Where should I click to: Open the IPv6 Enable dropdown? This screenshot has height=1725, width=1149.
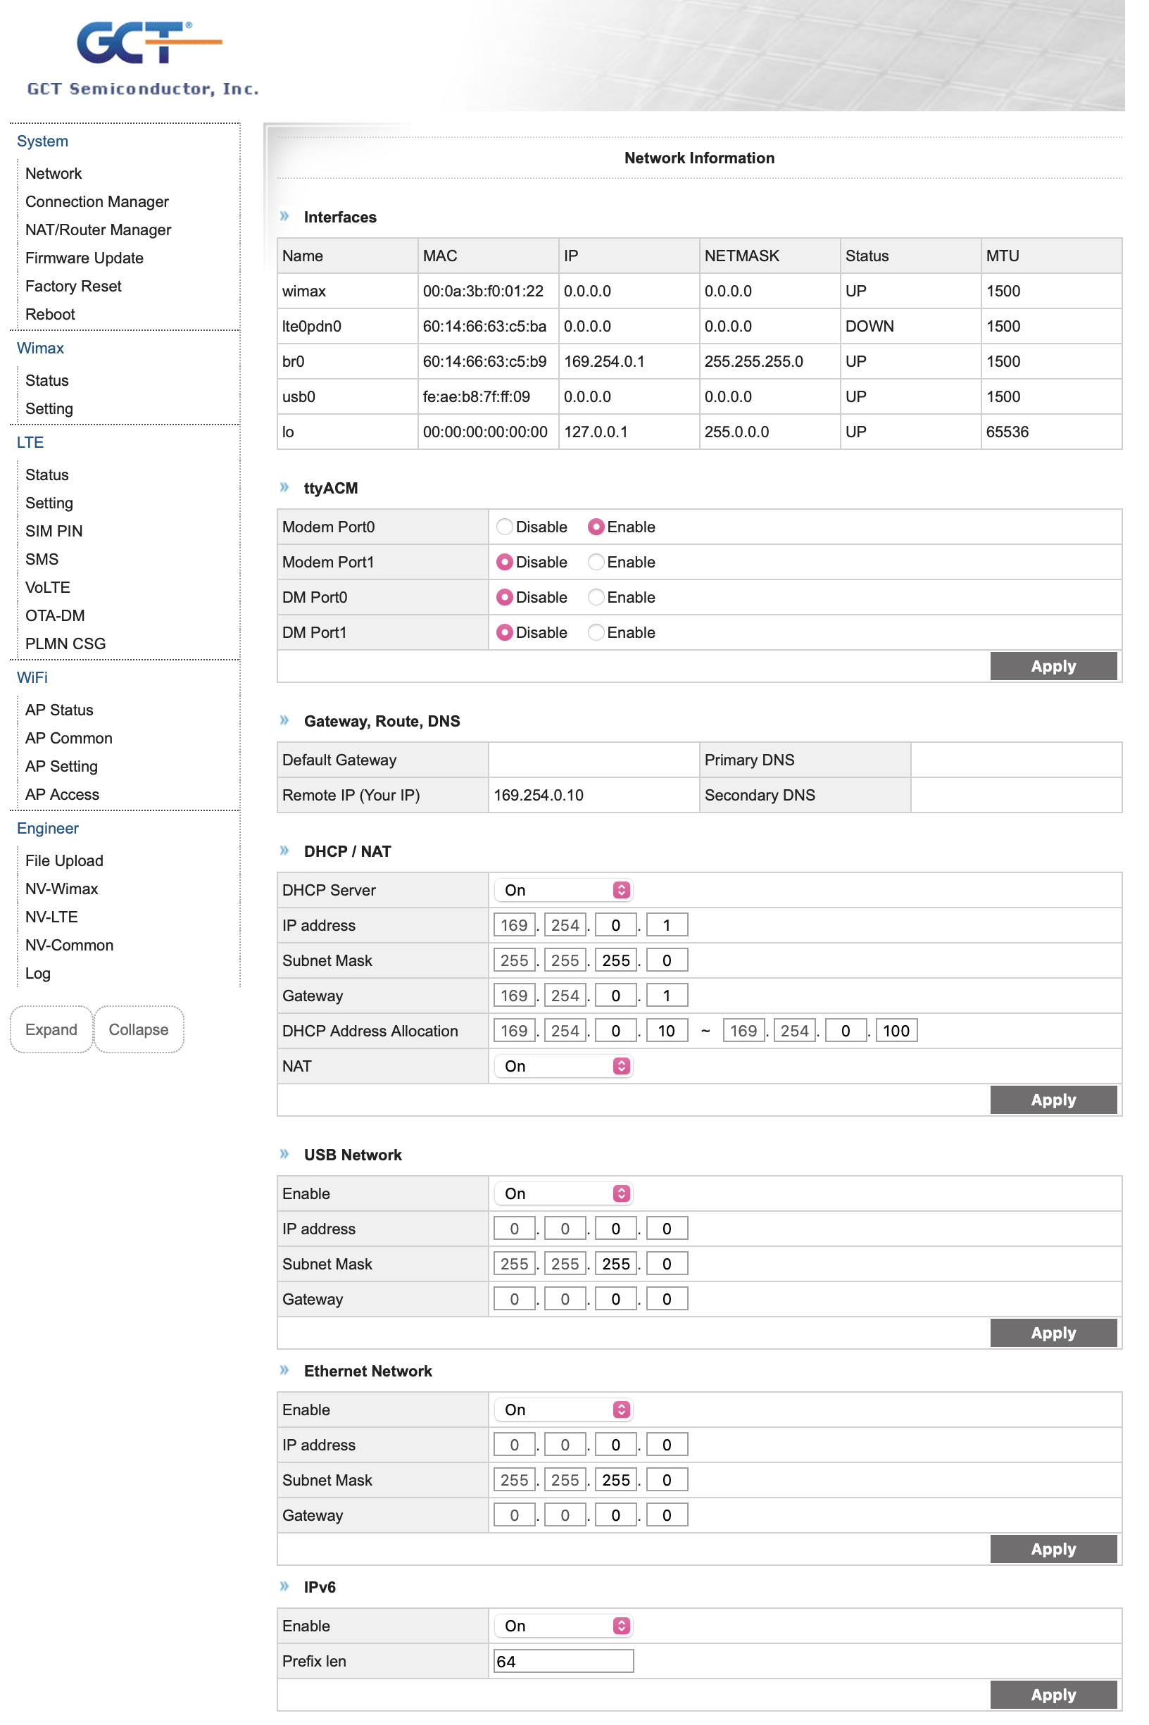(563, 1626)
